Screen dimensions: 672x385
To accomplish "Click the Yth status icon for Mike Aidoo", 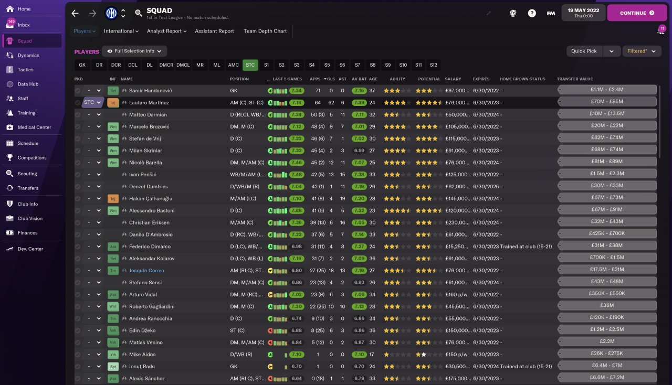I will (113, 355).
